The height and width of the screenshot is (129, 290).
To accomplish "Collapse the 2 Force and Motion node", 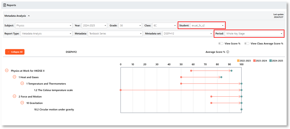I will click(x=15, y=96).
